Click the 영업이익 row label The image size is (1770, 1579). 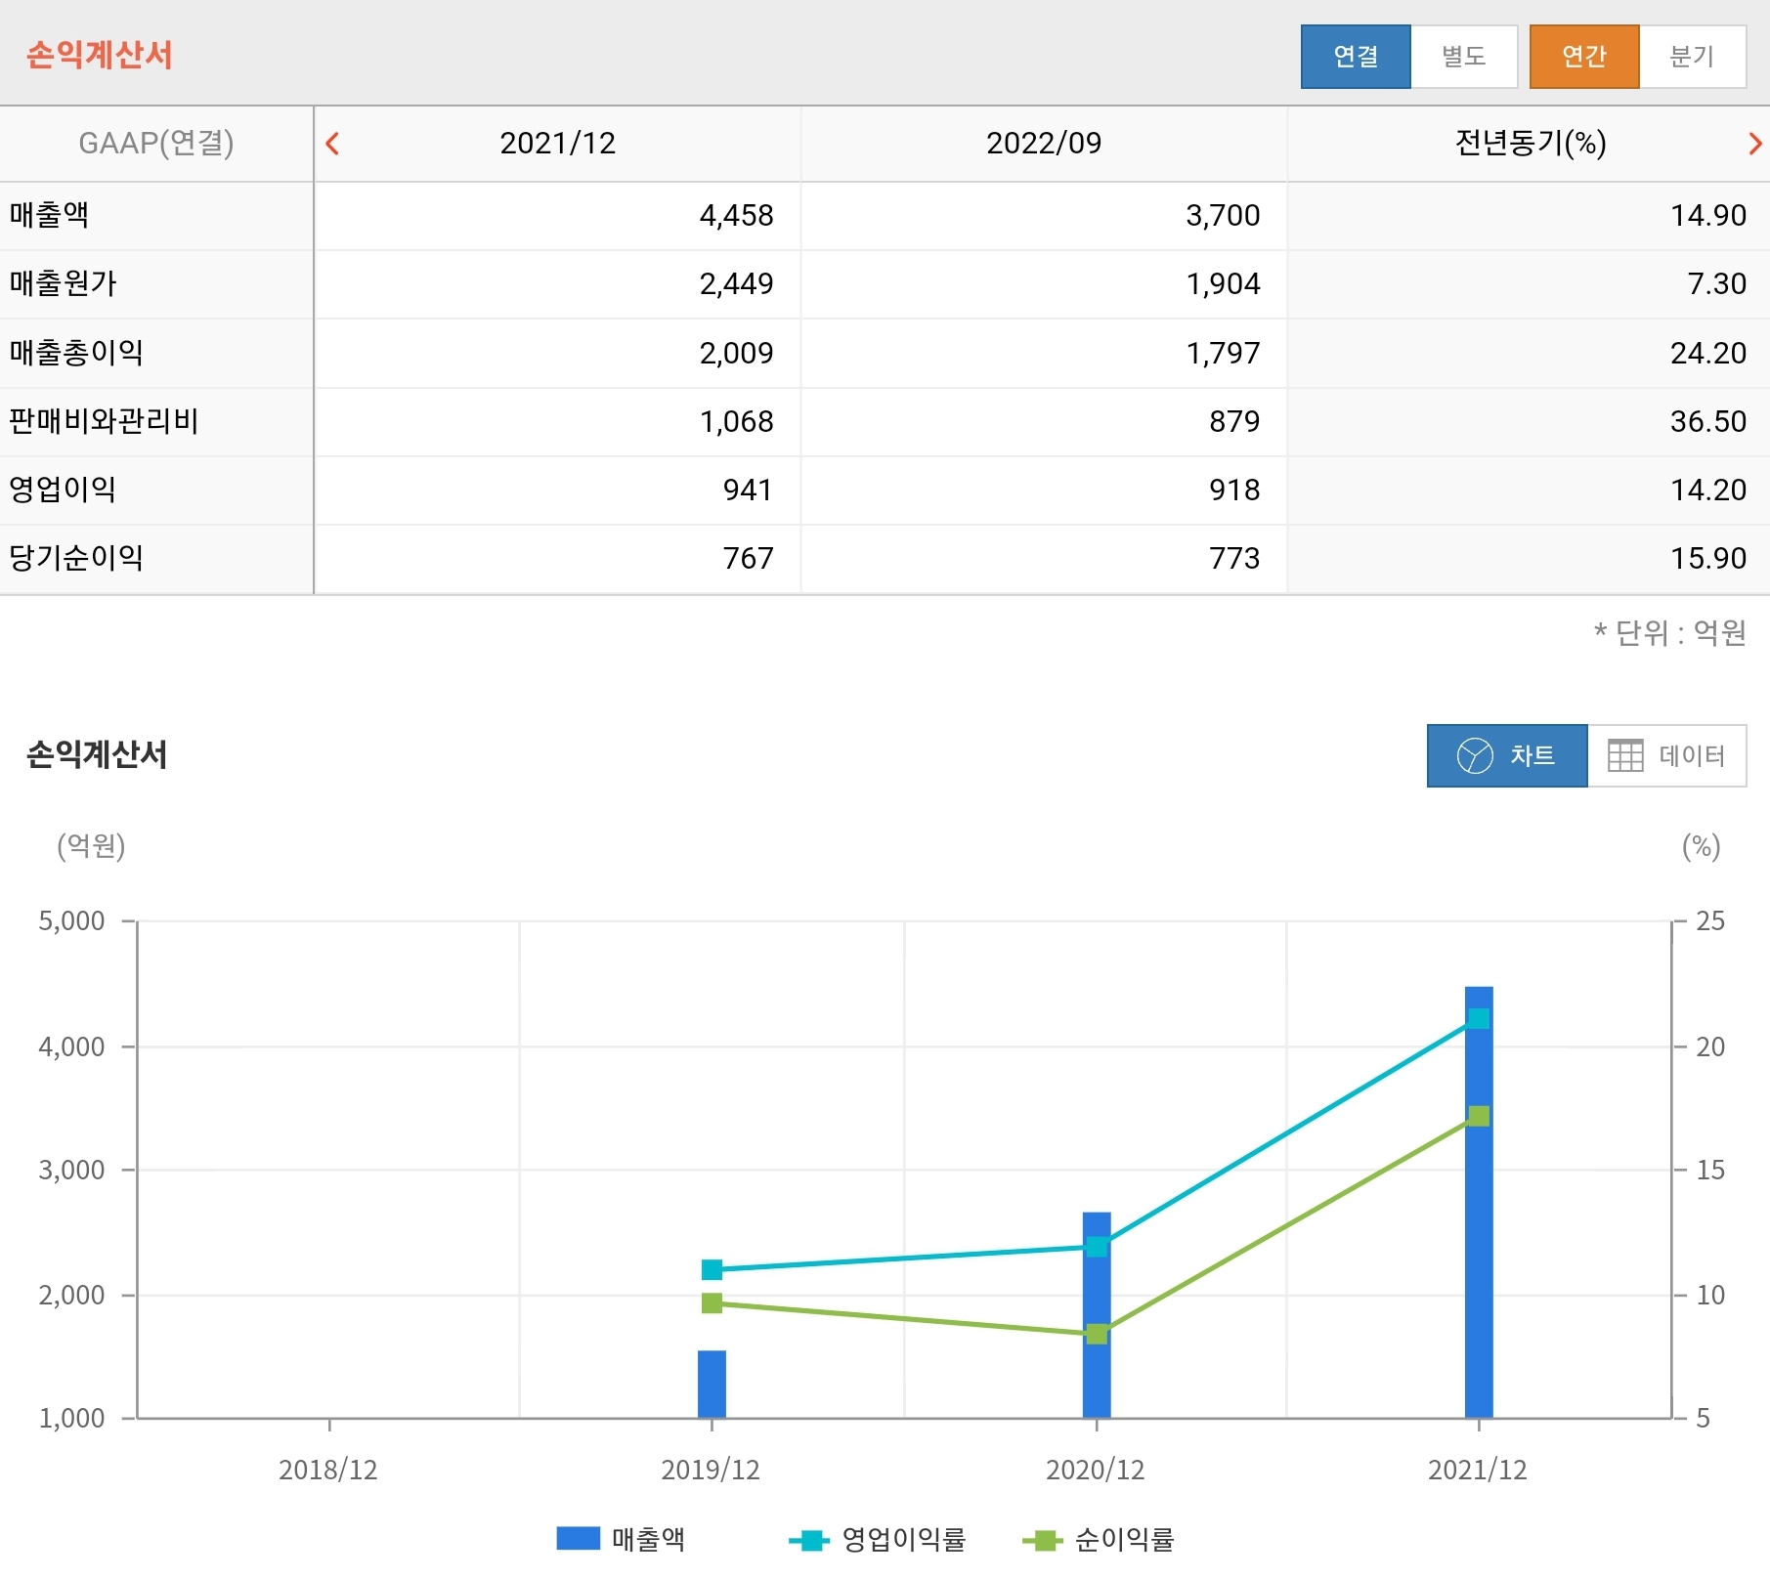63,490
